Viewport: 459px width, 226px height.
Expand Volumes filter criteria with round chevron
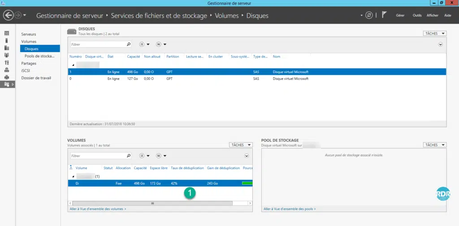point(247,156)
